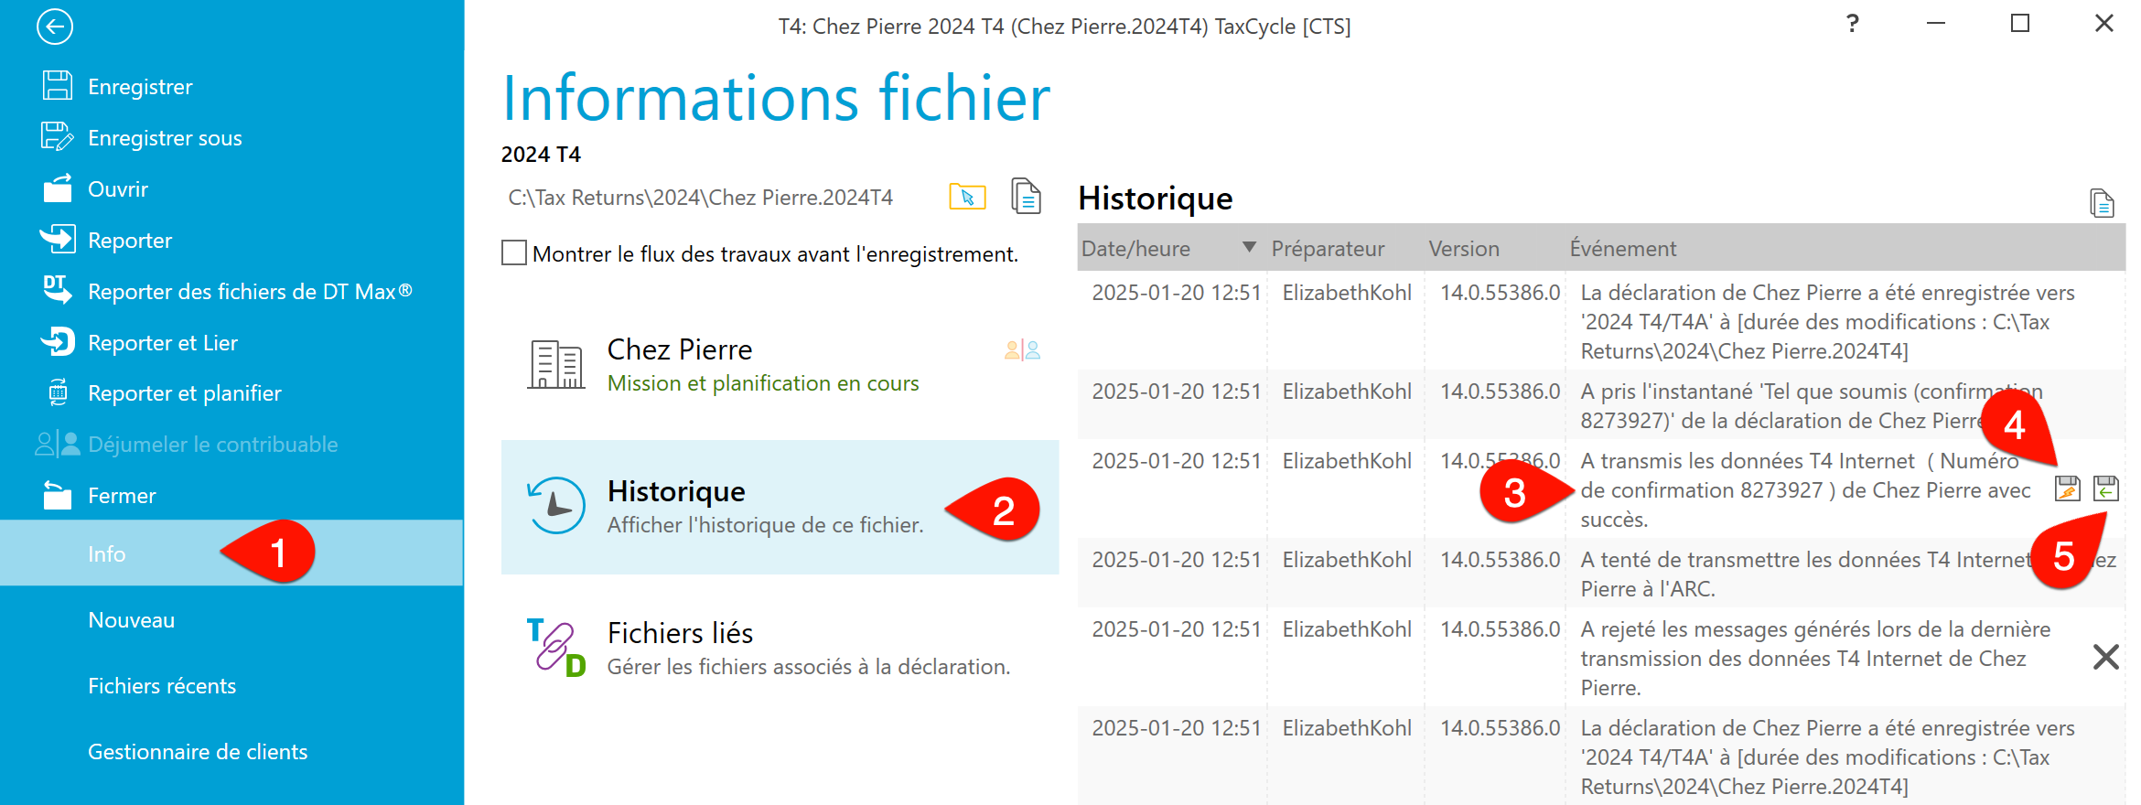
Task: Click the DT Max carry-forward icon
Action: coord(58,291)
